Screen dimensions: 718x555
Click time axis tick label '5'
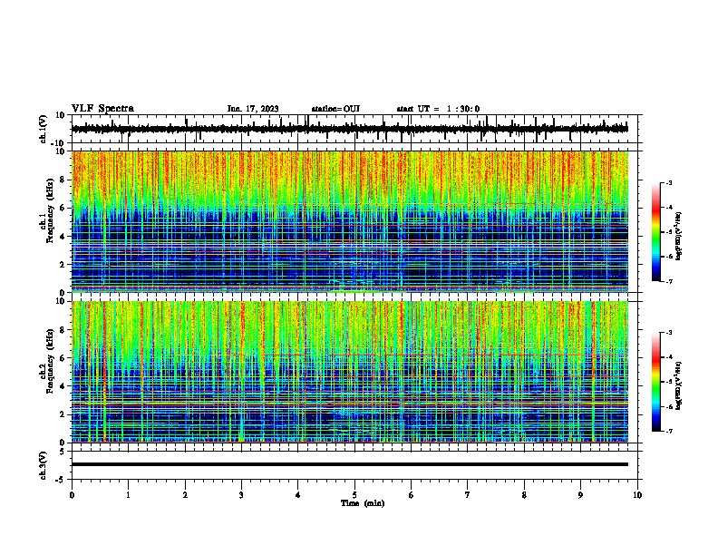coord(354,495)
